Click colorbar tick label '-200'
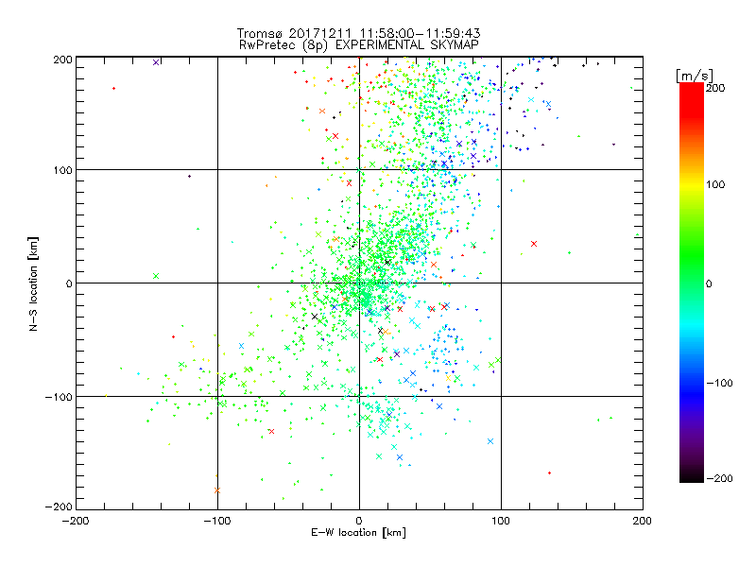756x567 pixels. [719, 478]
